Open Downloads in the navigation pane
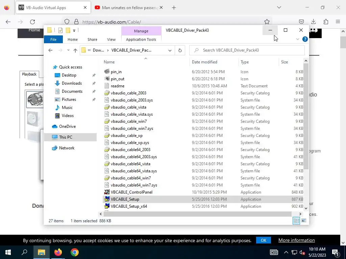 point(72,83)
